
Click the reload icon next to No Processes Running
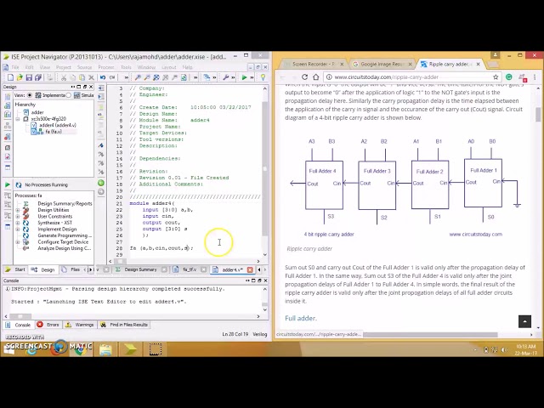pos(19,185)
